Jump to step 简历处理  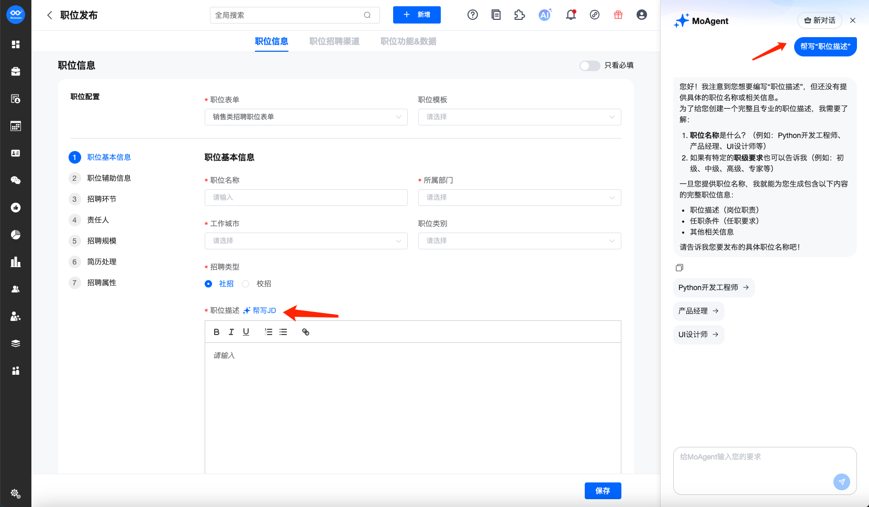93,262
